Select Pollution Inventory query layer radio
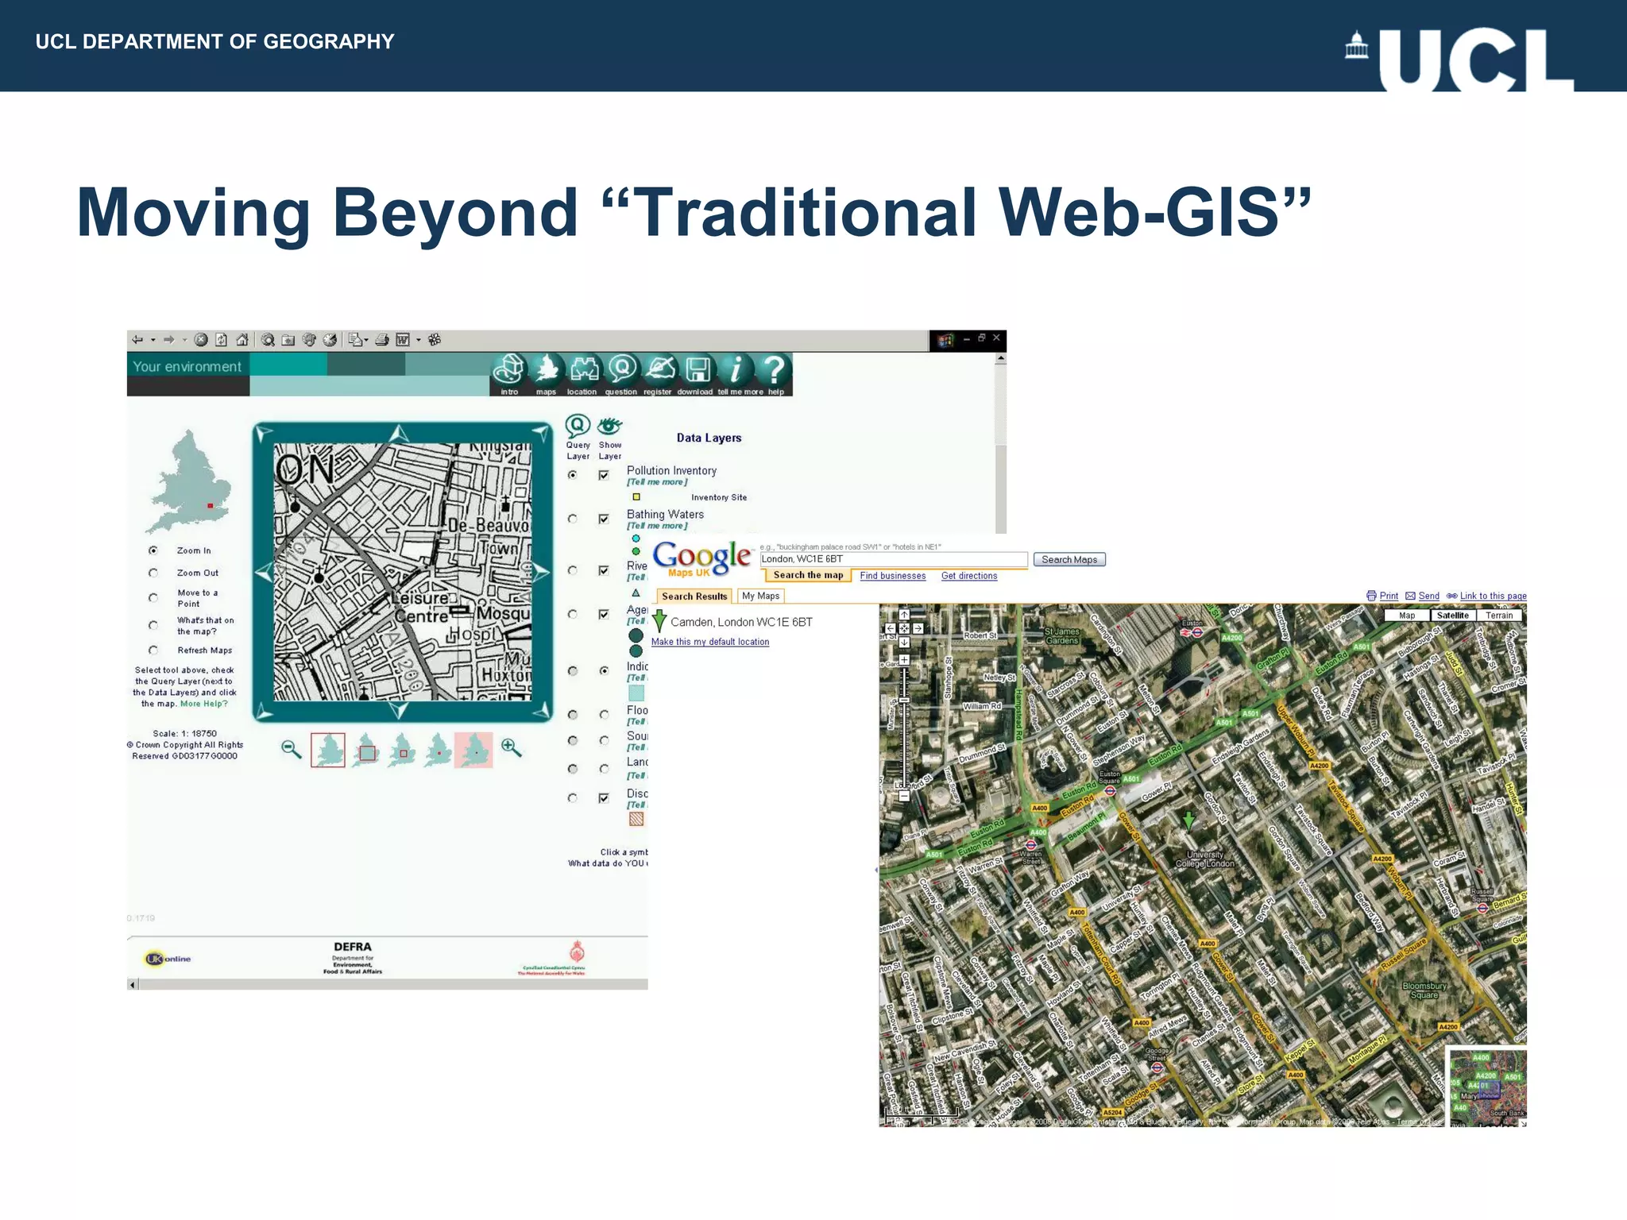This screenshot has height=1220, width=1627. coord(572,475)
